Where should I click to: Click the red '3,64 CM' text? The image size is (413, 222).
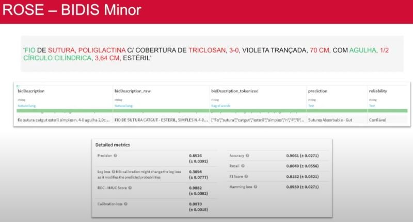click(107, 58)
